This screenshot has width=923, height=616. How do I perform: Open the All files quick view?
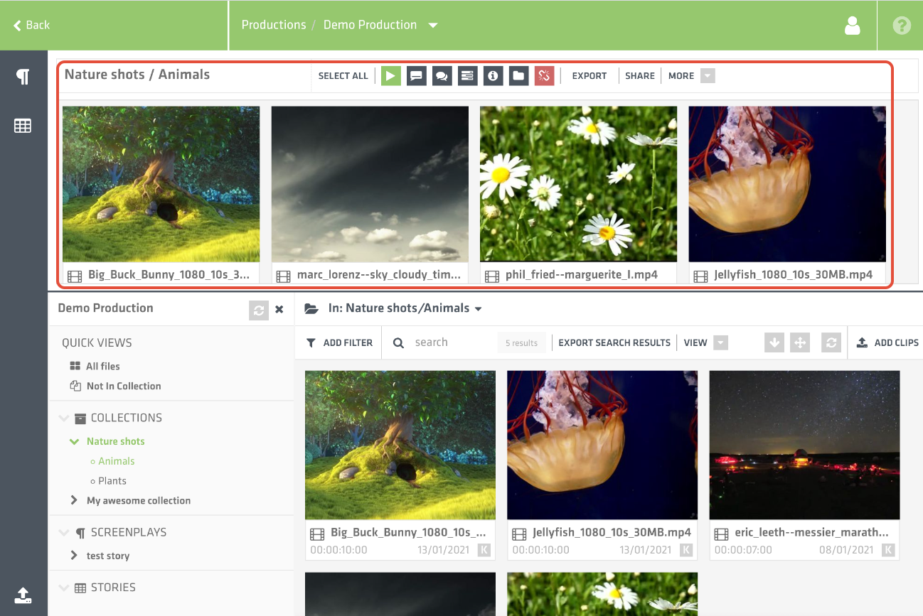tap(103, 366)
